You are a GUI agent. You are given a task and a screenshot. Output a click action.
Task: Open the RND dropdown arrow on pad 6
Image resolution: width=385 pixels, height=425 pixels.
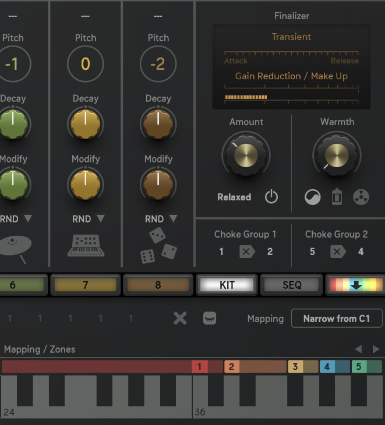28,218
